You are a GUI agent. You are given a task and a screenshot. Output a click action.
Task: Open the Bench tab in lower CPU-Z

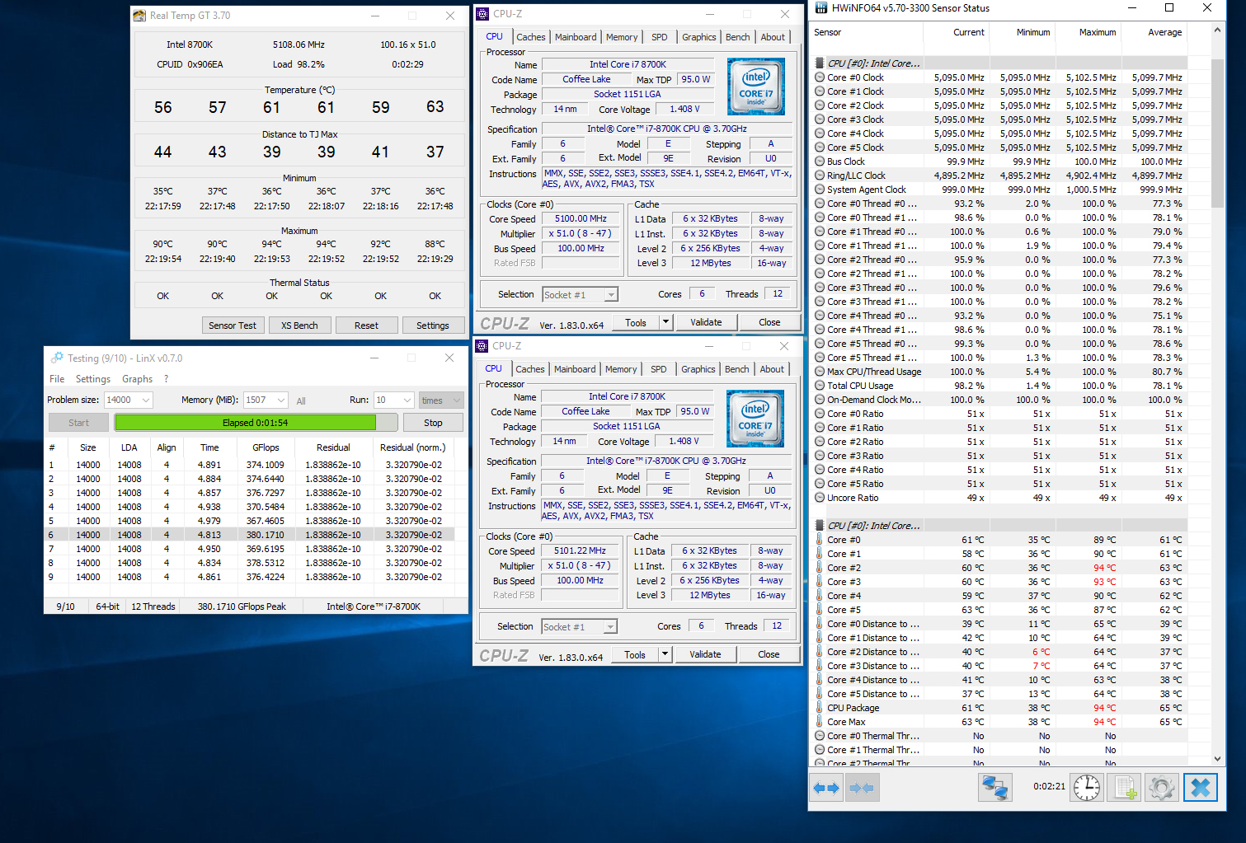click(737, 369)
